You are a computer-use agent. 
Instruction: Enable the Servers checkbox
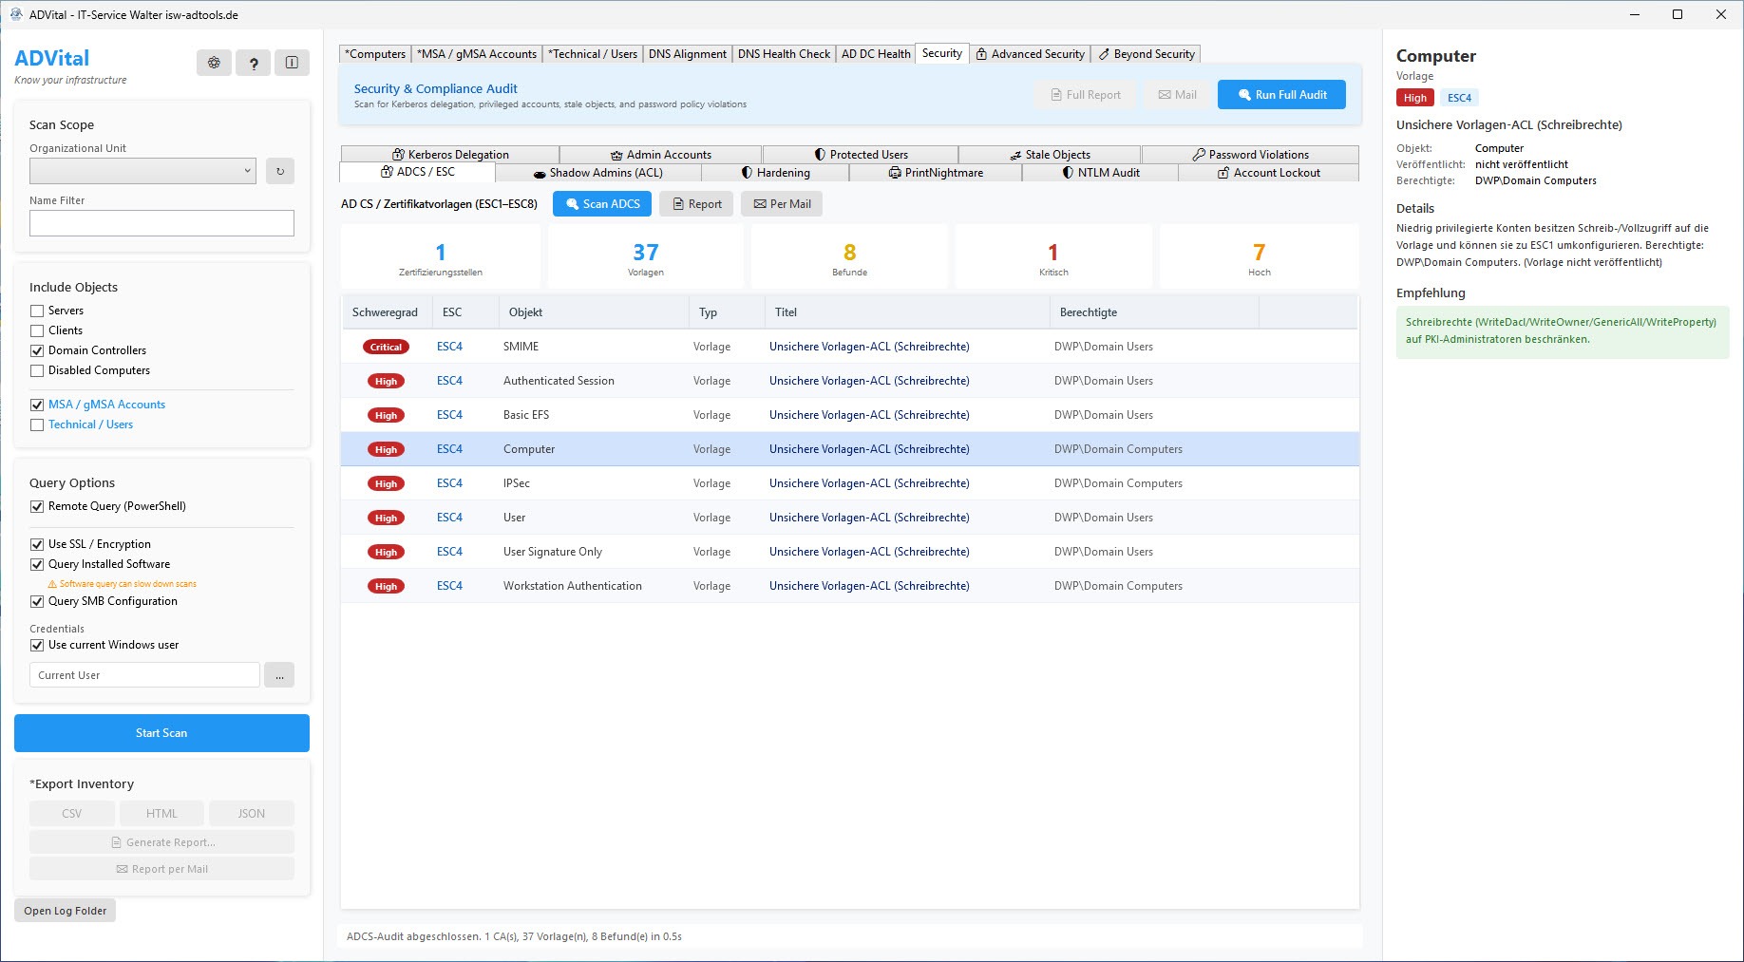click(x=37, y=311)
